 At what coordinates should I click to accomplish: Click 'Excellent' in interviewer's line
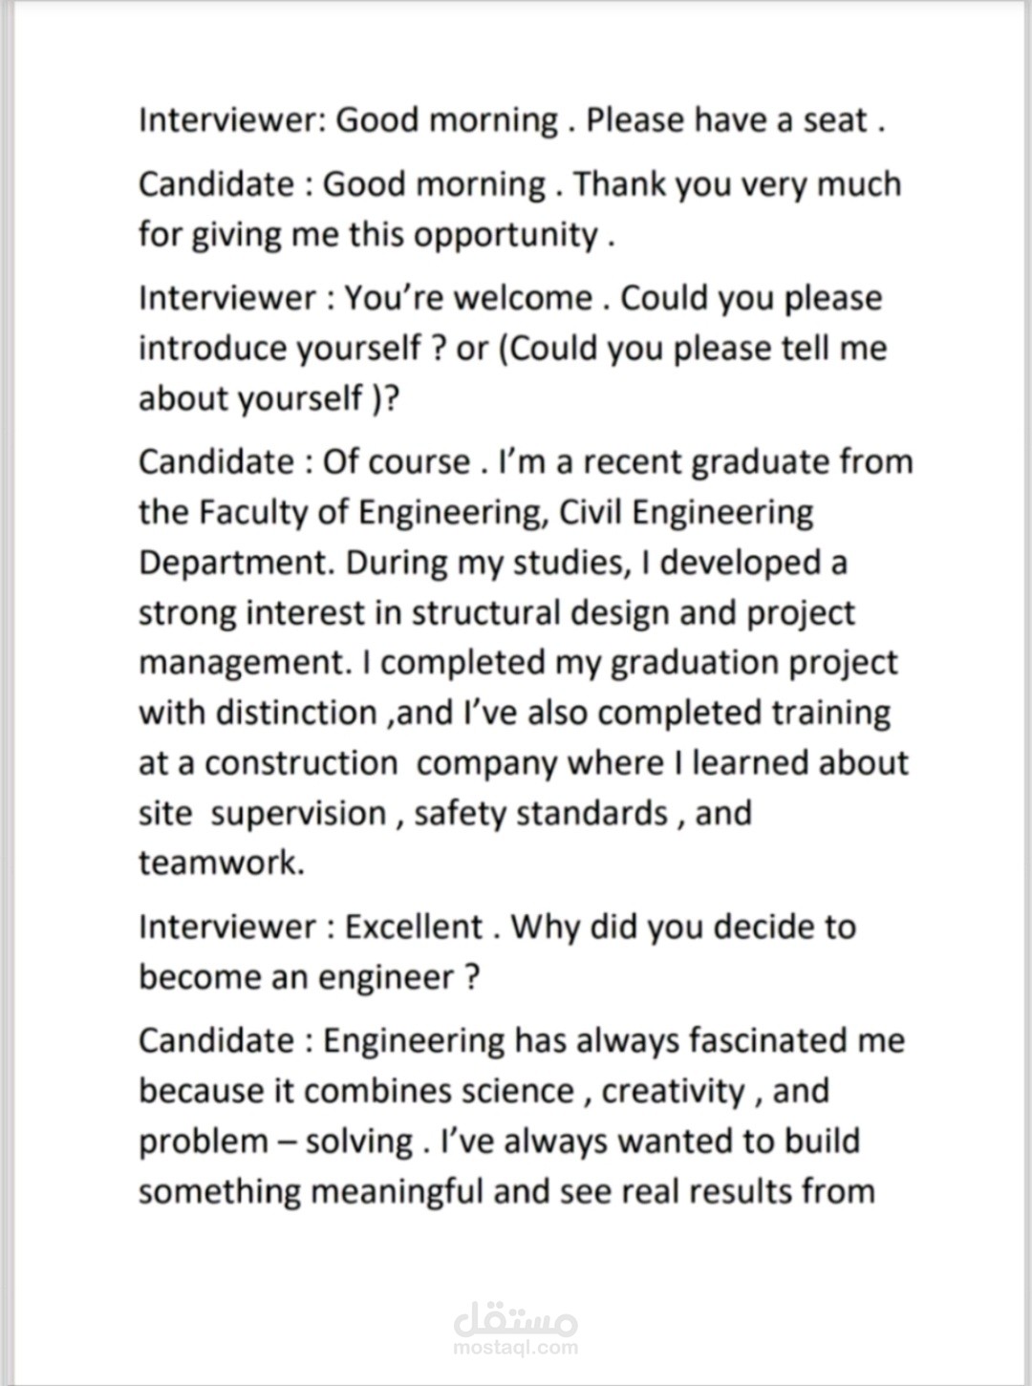point(414,927)
